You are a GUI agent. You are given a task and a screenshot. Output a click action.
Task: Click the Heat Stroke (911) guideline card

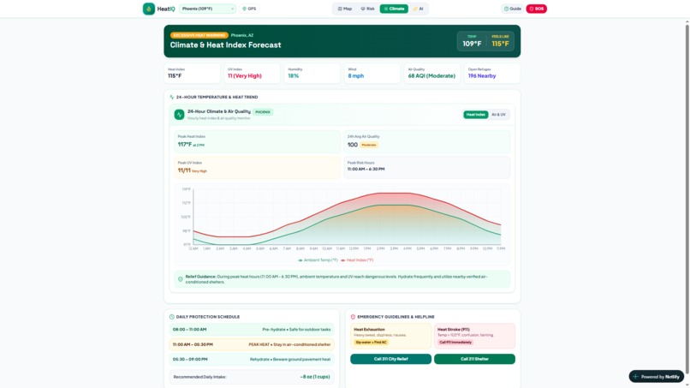[474, 336]
